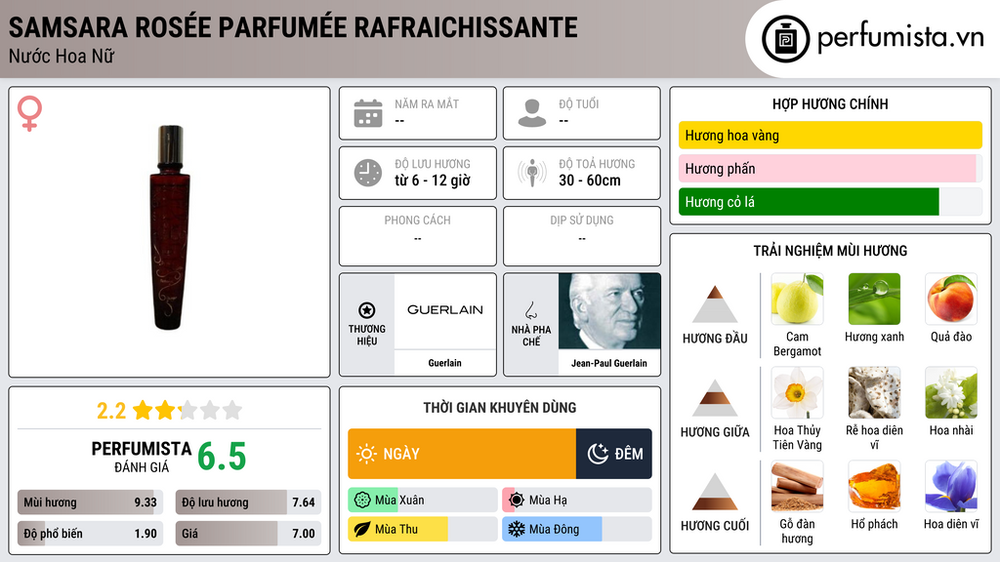Viewport: 1000px width, 562px height.
Task: Open the Hương xanh note image
Action: (874, 300)
